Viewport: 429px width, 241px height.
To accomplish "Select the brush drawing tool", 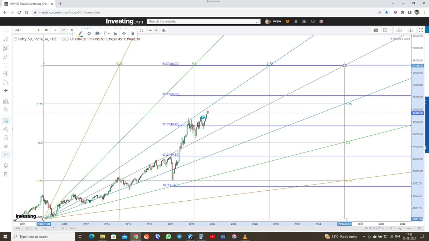I will click(5, 56).
